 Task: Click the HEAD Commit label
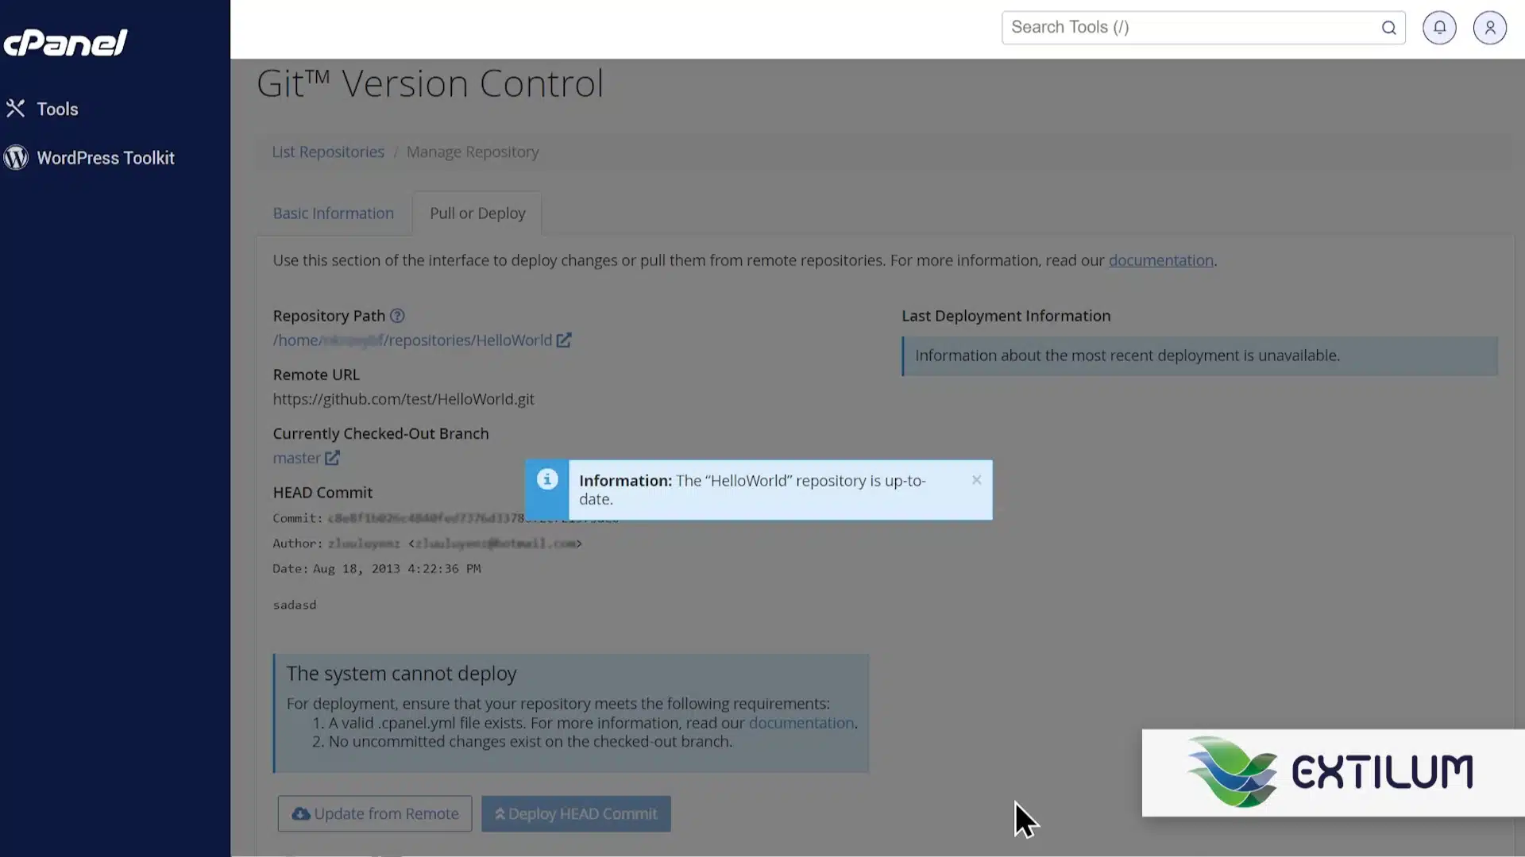[x=322, y=493]
